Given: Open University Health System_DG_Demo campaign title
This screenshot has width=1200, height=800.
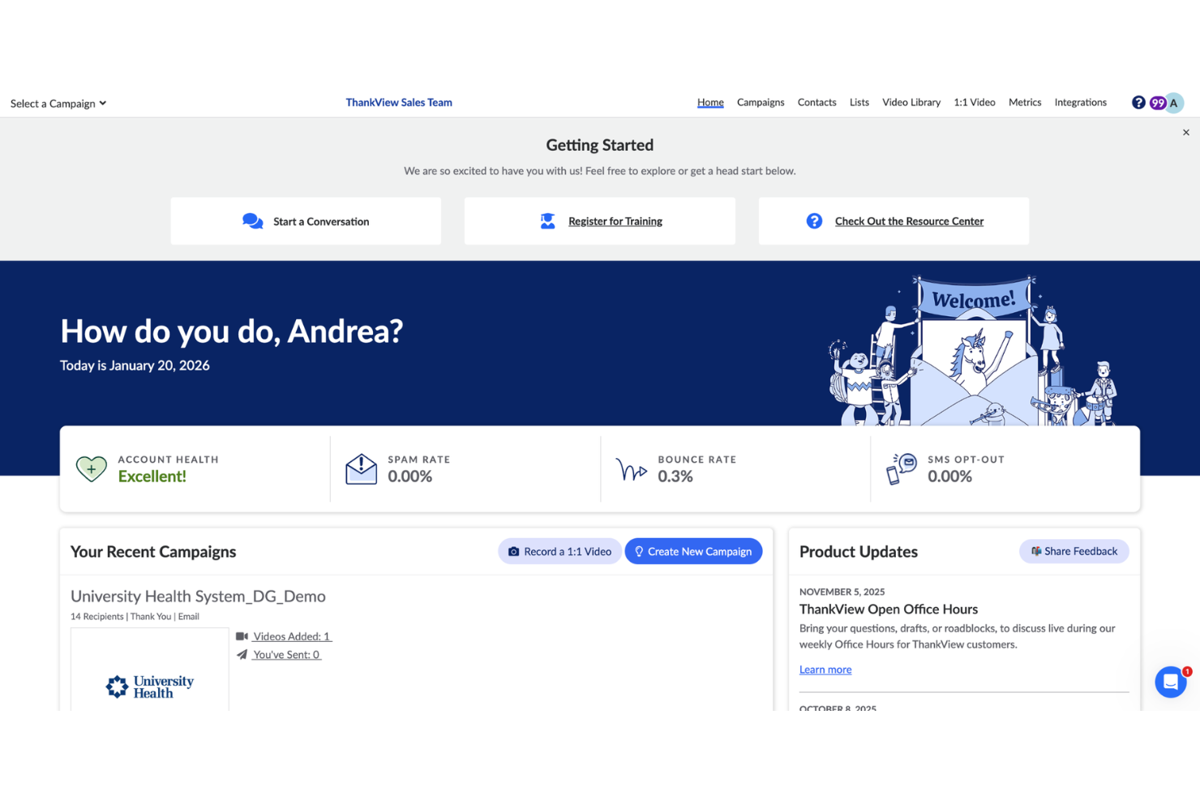Looking at the screenshot, I should point(198,596).
